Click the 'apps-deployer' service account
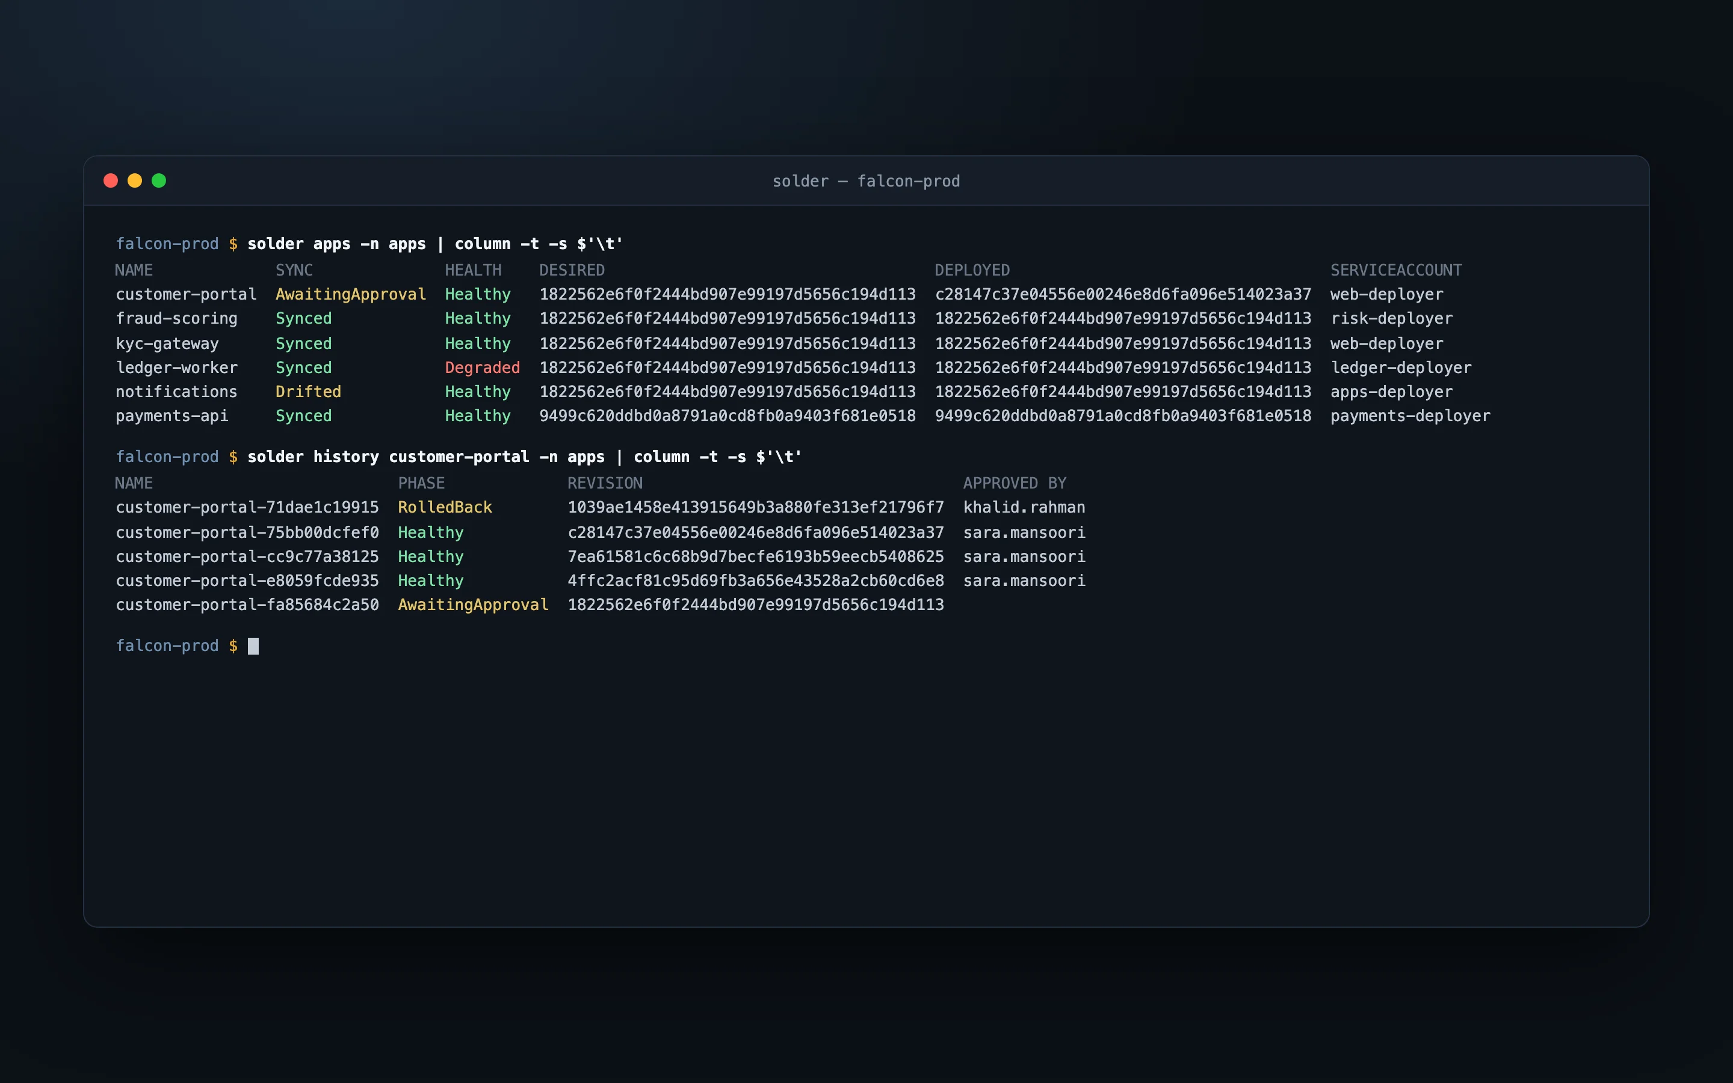The height and width of the screenshot is (1083, 1733). click(x=1391, y=392)
